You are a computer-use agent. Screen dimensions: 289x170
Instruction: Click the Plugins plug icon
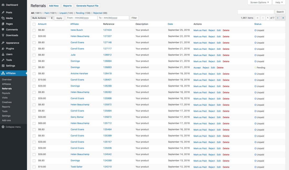point(3,49)
